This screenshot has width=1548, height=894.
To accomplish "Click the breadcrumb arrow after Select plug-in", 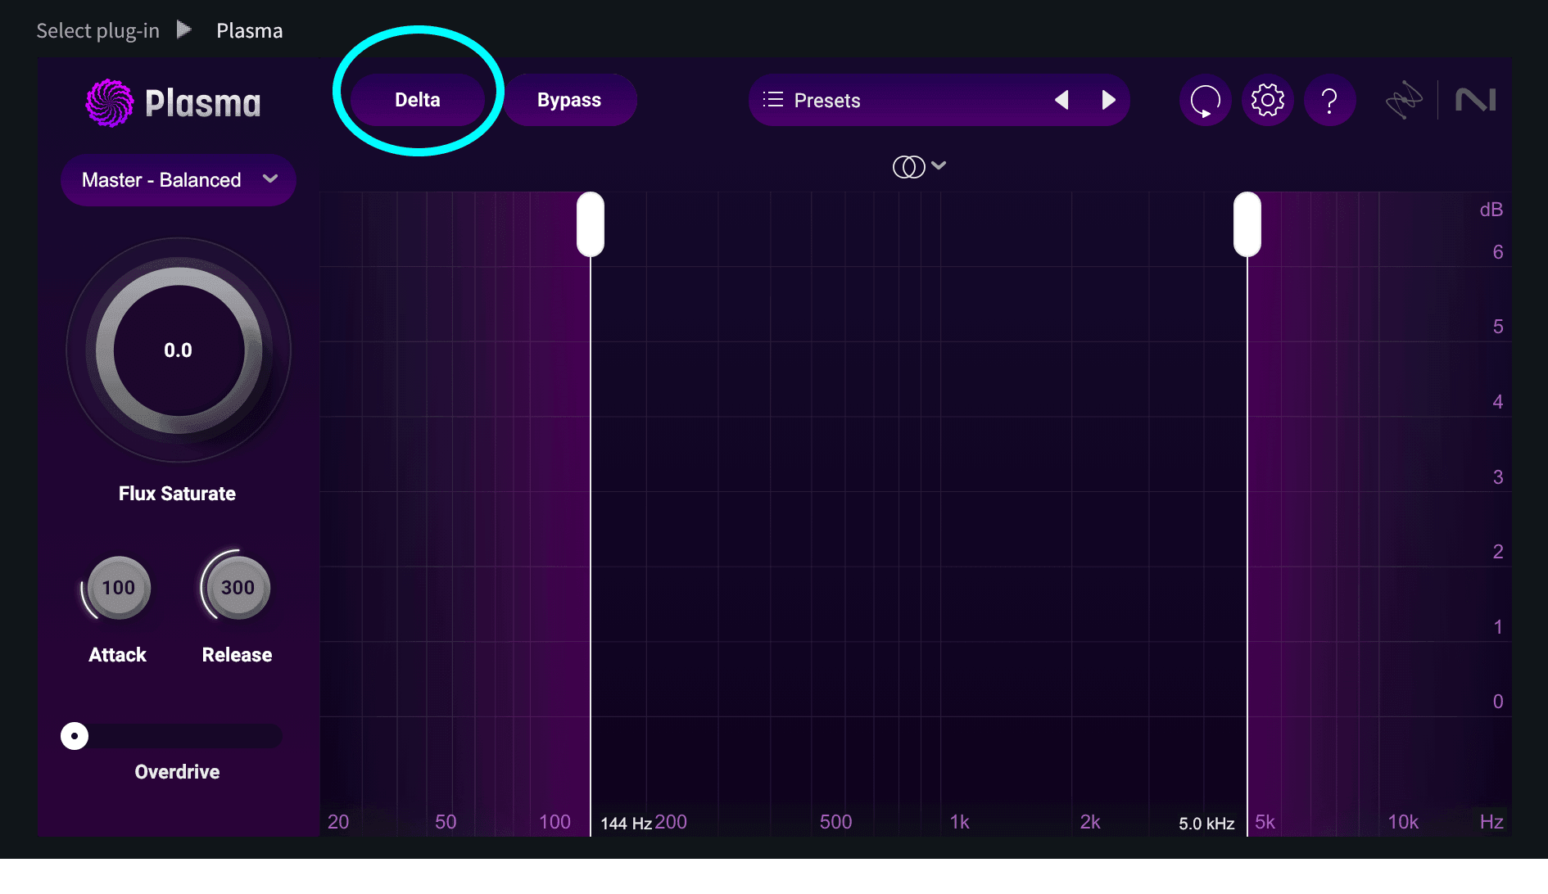I will 184,30.
